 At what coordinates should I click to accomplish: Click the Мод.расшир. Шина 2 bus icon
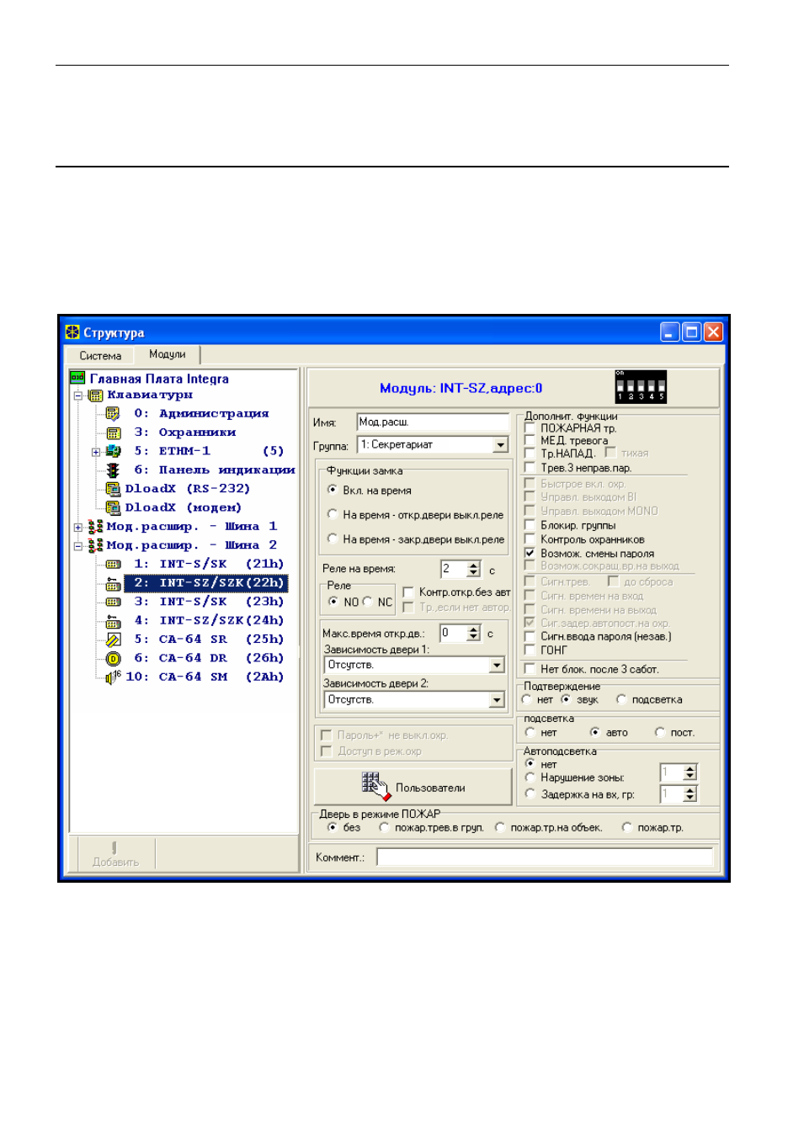(95, 545)
